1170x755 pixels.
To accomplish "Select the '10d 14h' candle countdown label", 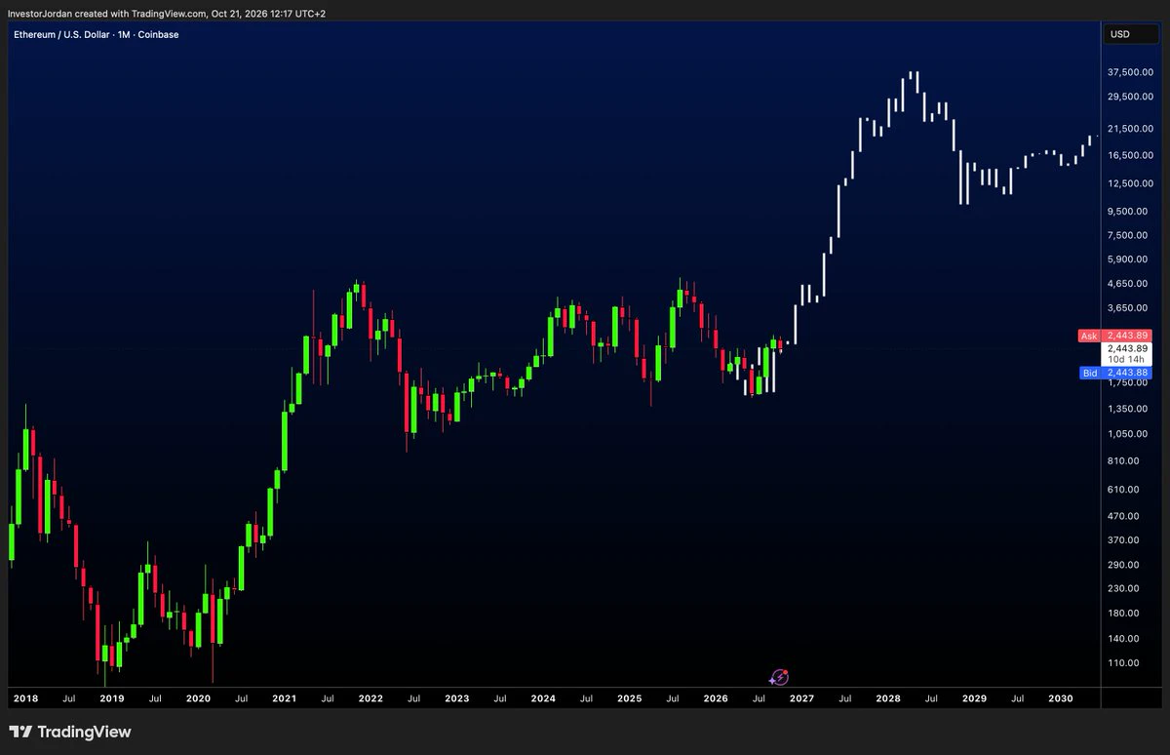I will (x=1127, y=360).
